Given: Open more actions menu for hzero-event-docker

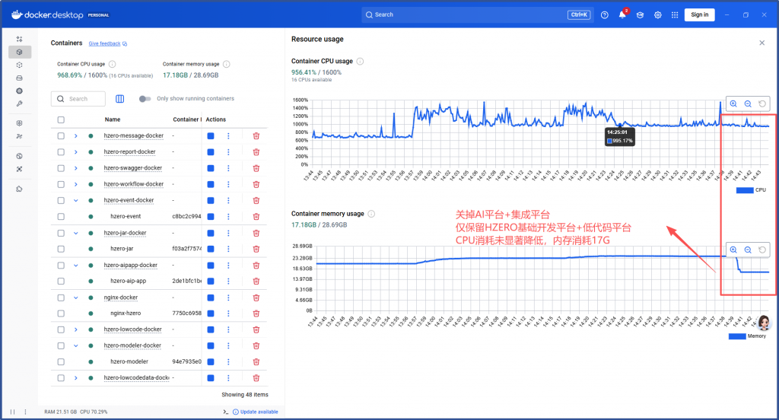Looking at the screenshot, I should pos(228,200).
